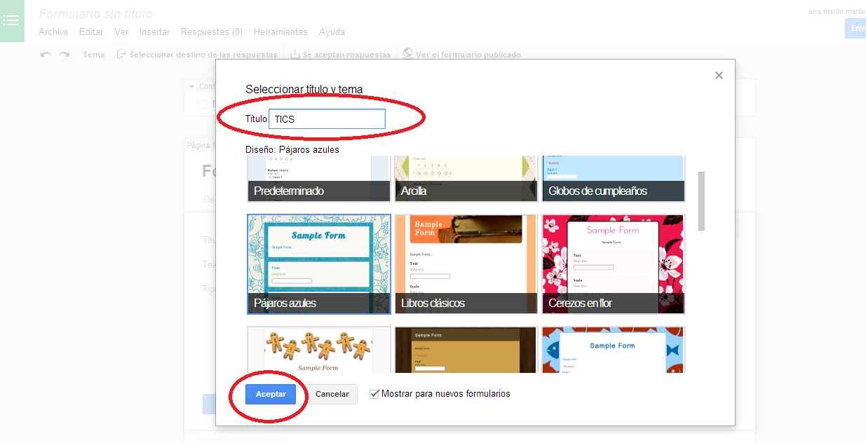Viewport: 866px width, 443px height.
Task: Uncheck Mostrar para nuevos formularios
Action: (x=374, y=394)
